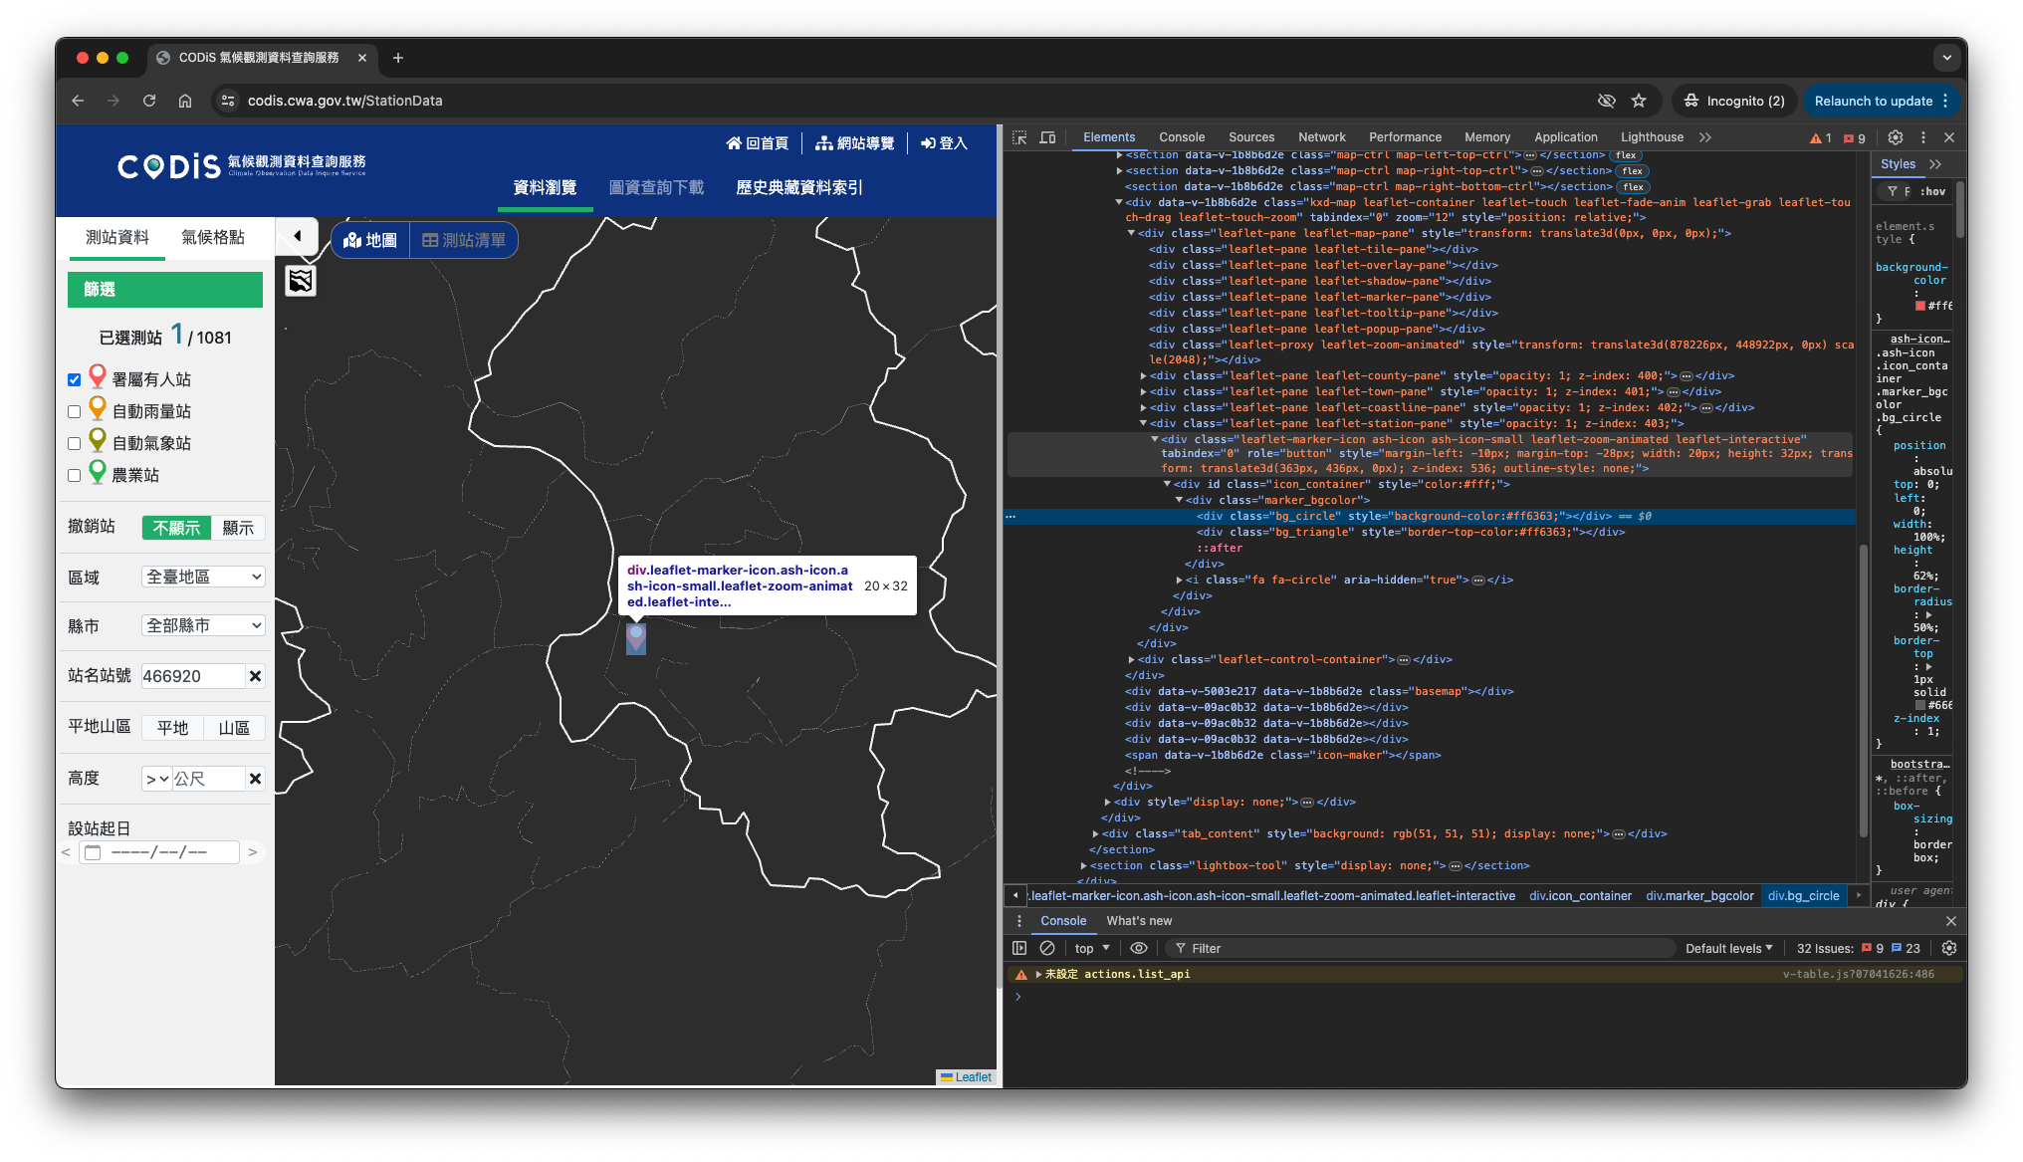Uncheck 署屬有人站 checkbox
Viewport: 2023px width, 1162px height.
[x=74, y=379]
